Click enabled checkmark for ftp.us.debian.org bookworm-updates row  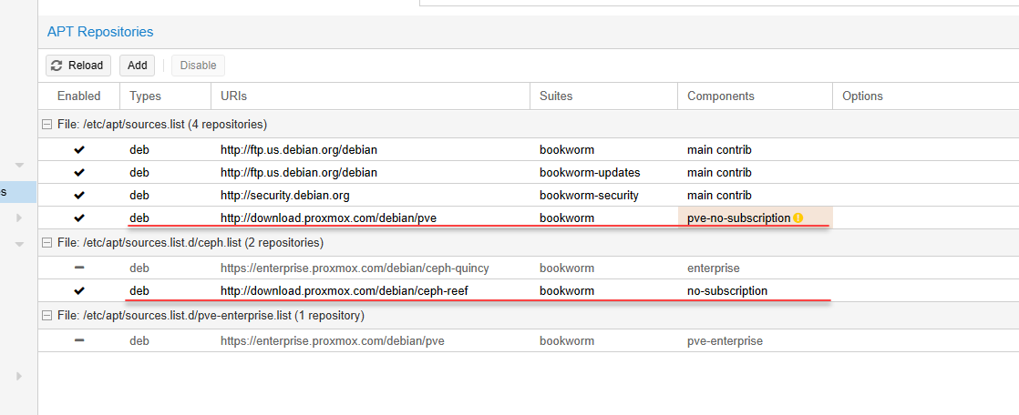click(79, 173)
